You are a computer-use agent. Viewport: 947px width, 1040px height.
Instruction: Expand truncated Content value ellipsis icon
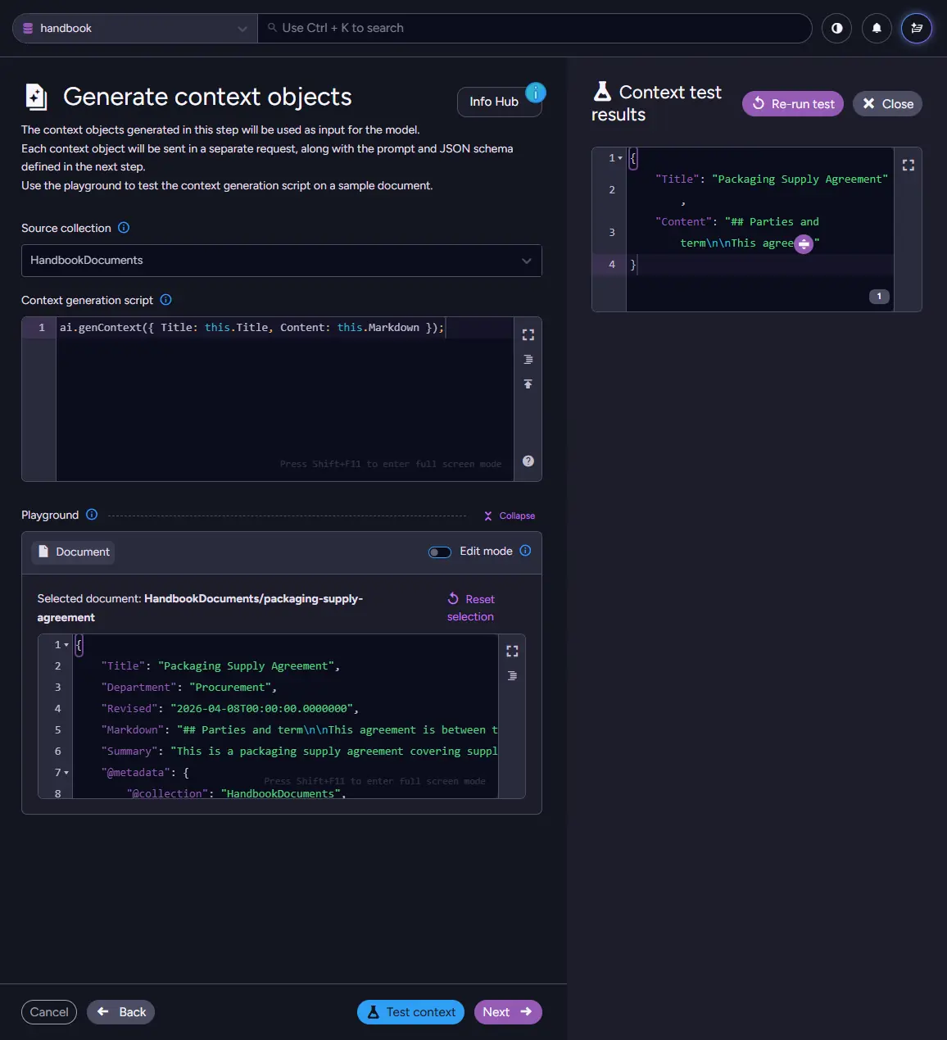[804, 244]
